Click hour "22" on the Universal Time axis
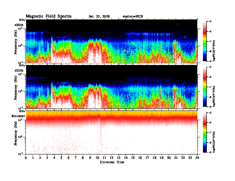 click(x=183, y=158)
